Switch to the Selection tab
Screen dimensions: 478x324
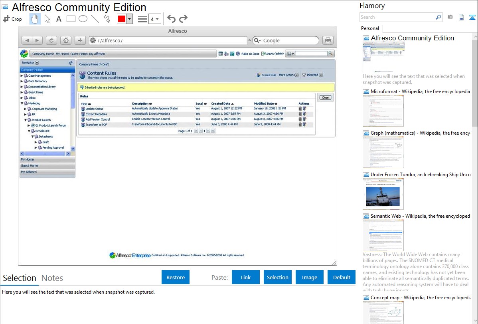[x=20, y=278]
